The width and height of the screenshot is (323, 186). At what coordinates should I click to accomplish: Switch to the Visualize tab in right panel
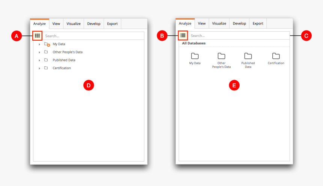219,24
